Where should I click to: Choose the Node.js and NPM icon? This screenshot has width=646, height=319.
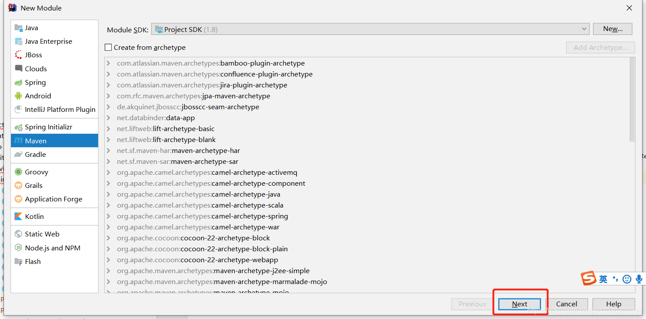point(18,248)
